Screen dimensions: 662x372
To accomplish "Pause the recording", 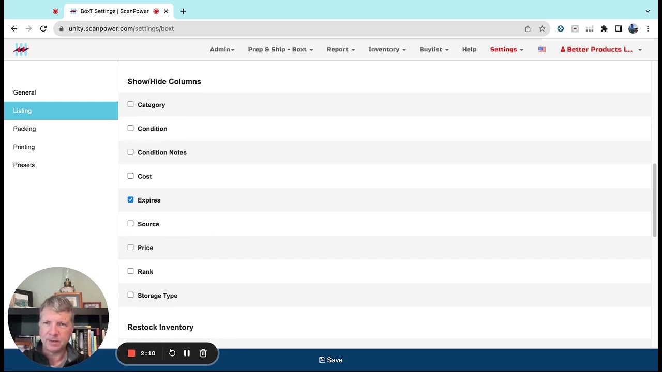I will click(x=187, y=353).
